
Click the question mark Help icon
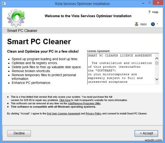coord(149,12)
